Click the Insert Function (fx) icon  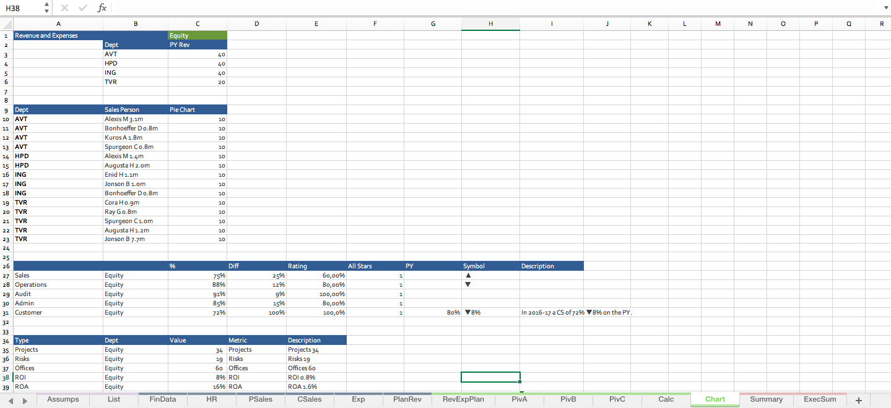pos(103,8)
